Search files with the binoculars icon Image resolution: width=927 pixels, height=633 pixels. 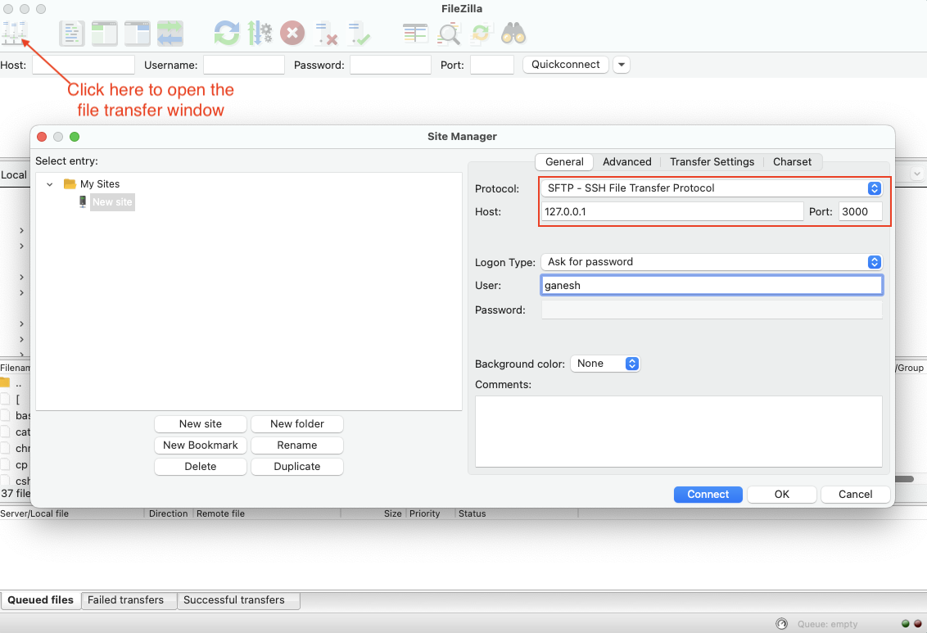513,33
